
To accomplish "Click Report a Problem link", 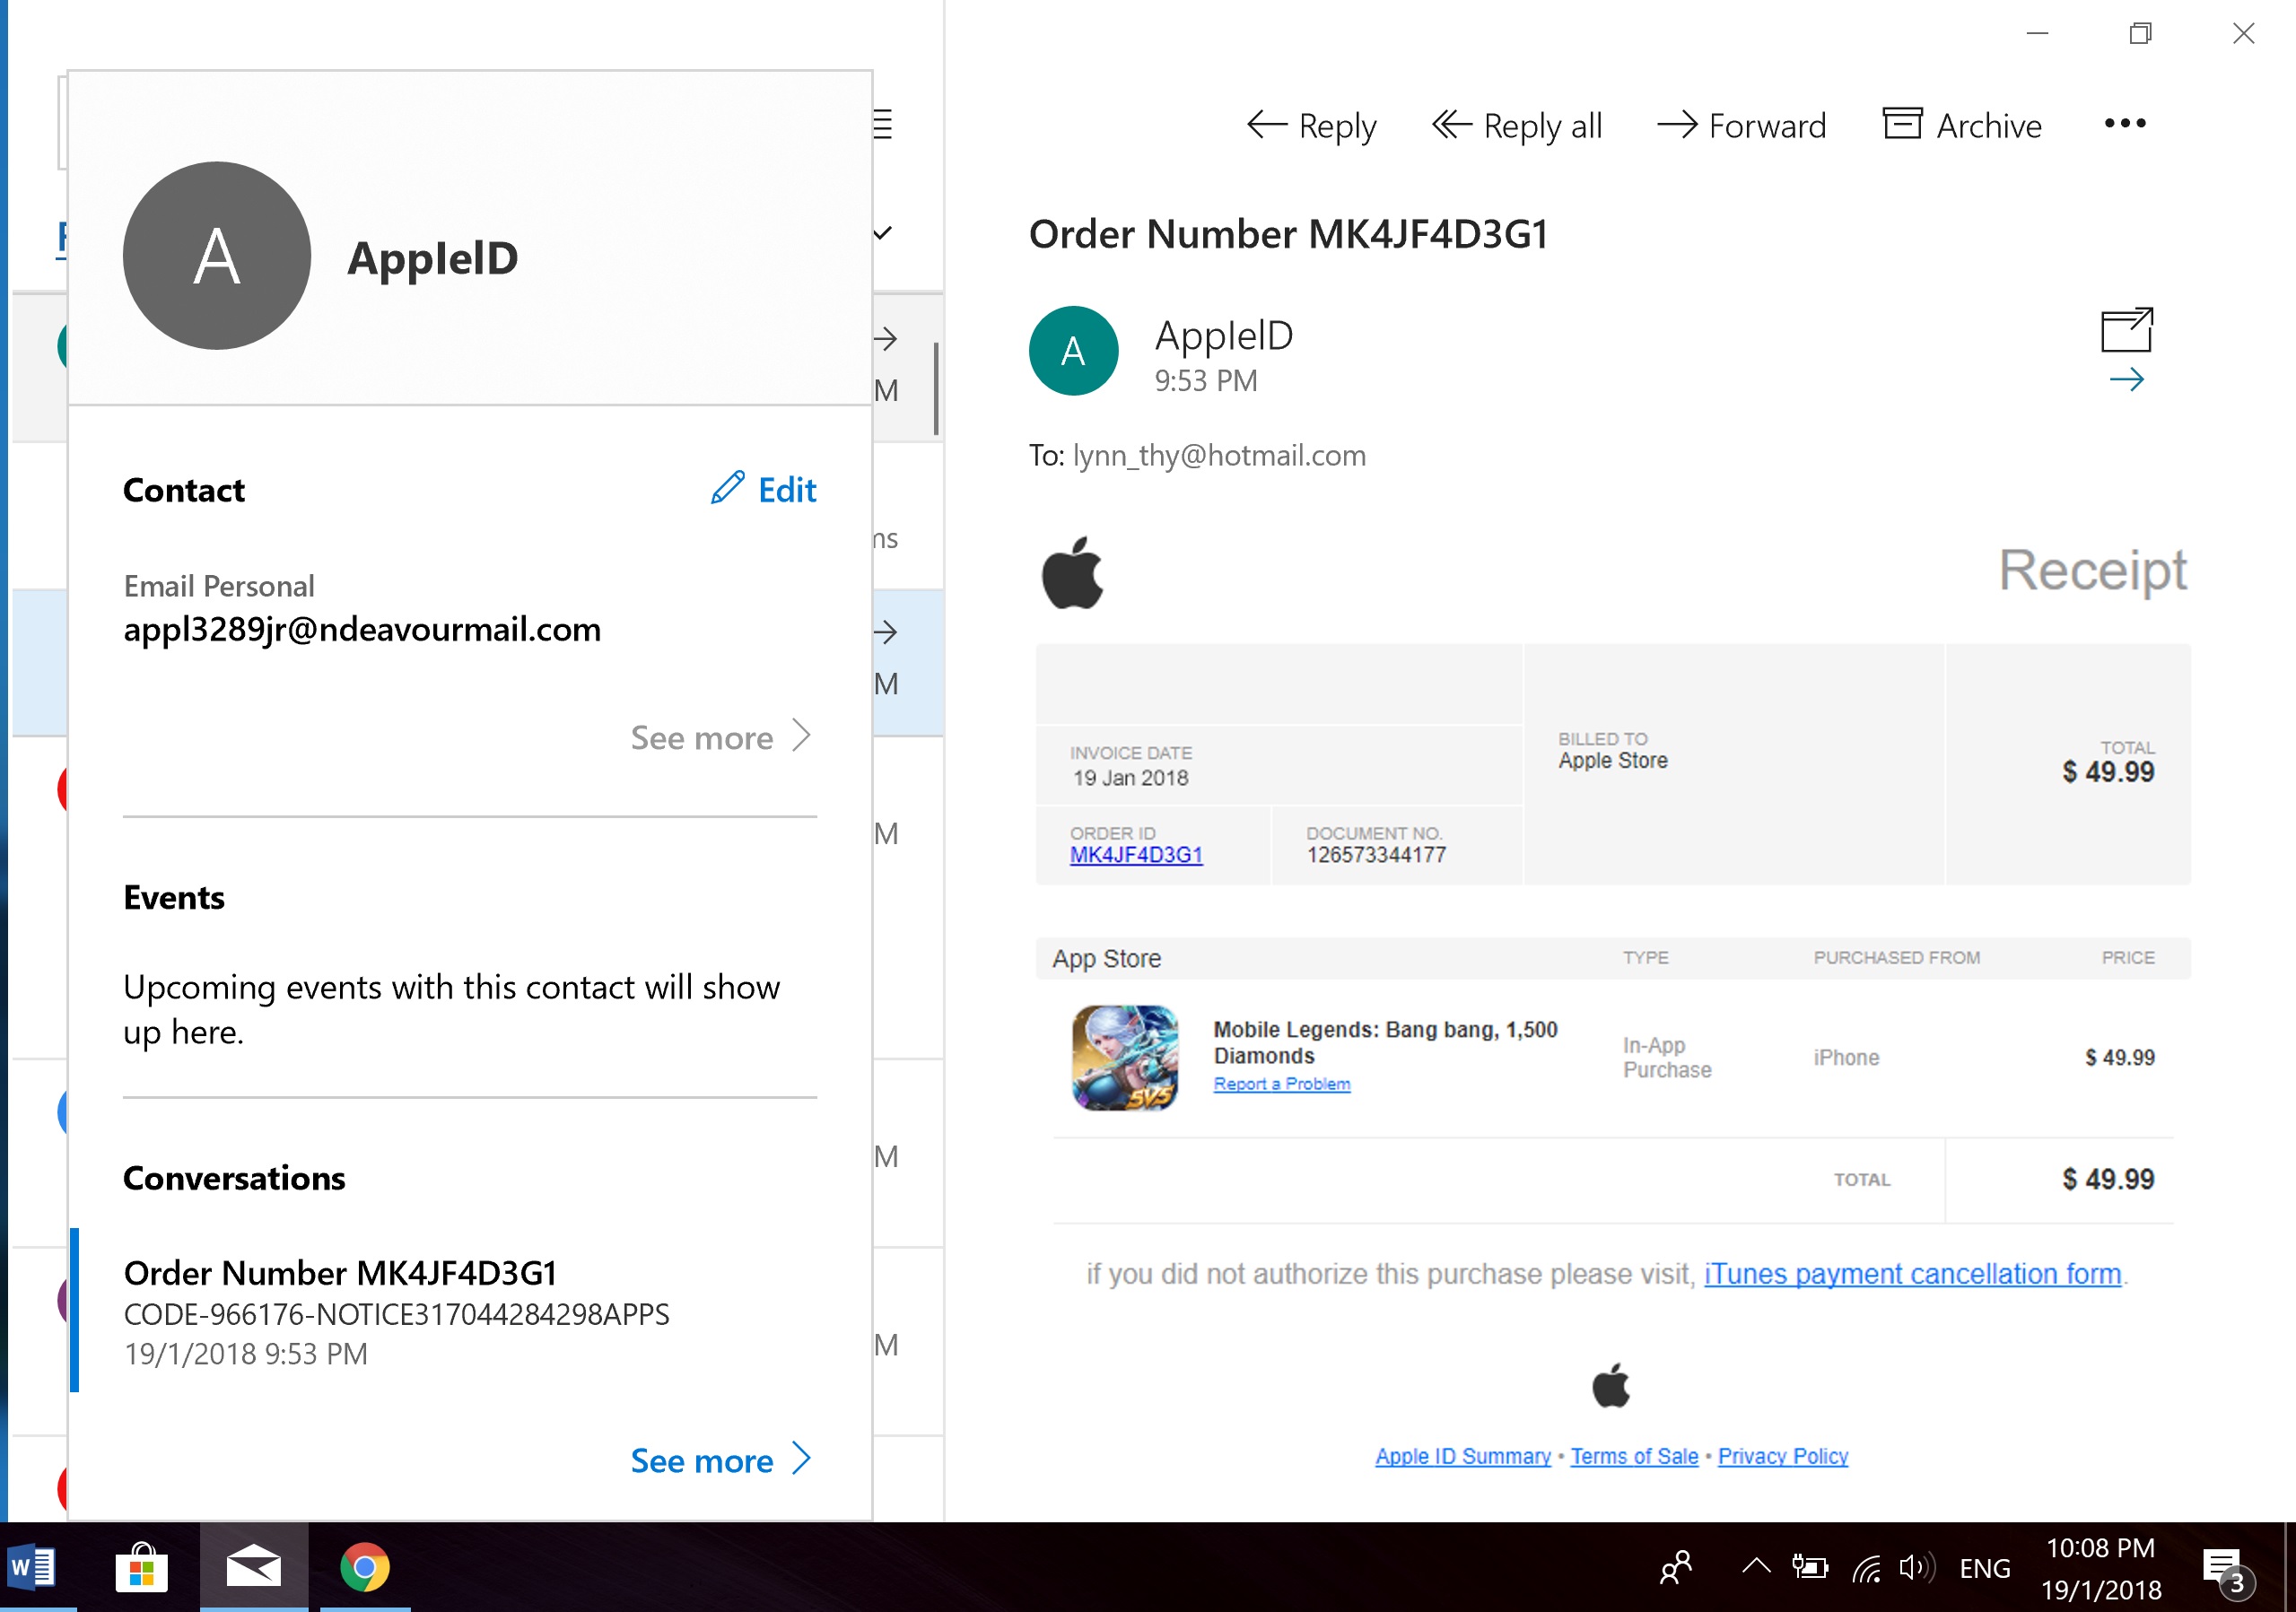I will click(x=1281, y=1084).
